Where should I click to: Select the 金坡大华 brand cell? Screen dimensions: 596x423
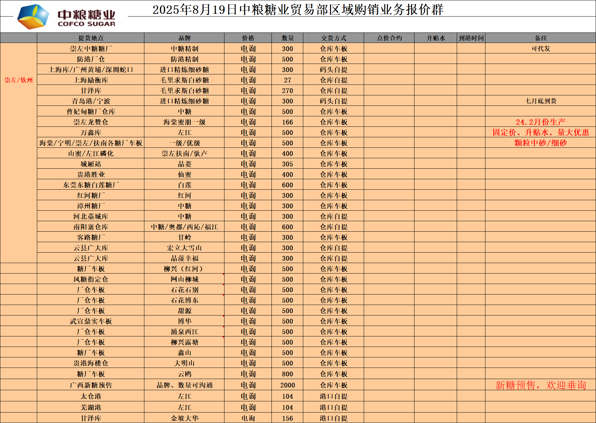tap(184, 418)
